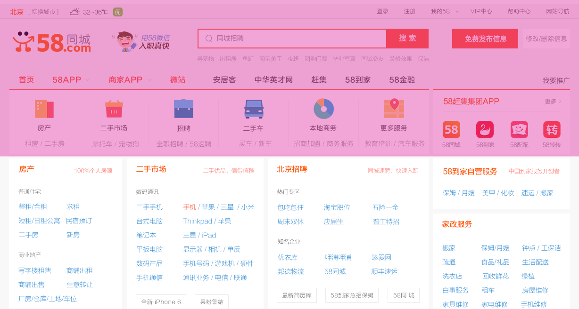Open 保姆 / 月嫂 service link
579x309 pixels.
point(459,193)
